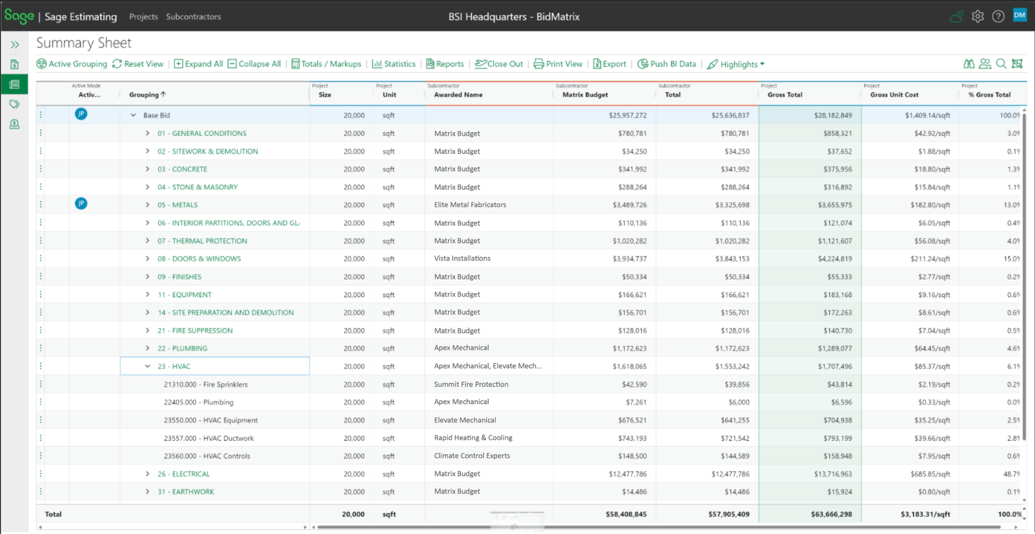Screen dimensions: 1035x534
Task: Click the JP badge on 05 - METALS row
Action: click(81, 203)
